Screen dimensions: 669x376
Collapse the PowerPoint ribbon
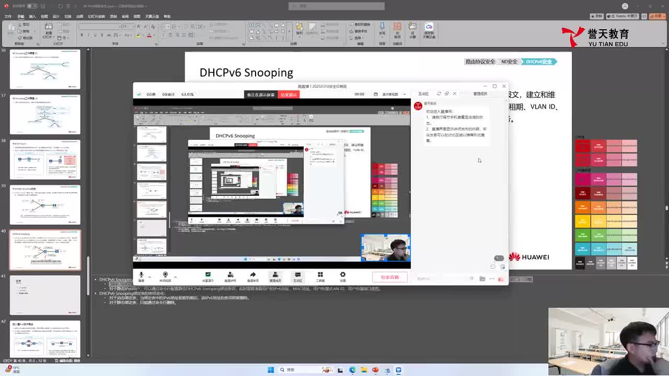(x=663, y=44)
